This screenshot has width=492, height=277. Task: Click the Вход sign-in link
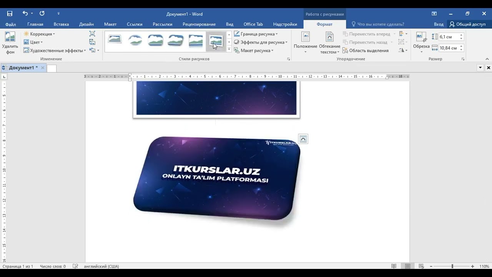pyautogui.click(x=439, y=24)
